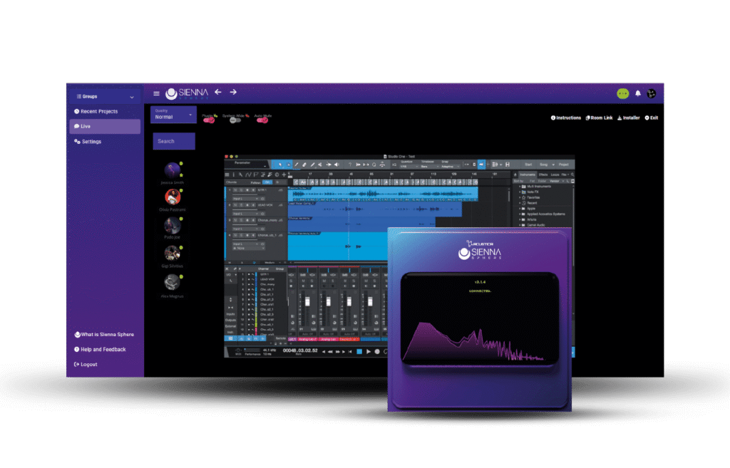This screenshot has width=730, height=468.
Task: Select Jessica Smith's avatar in the user list
Action: coord(173,170)
